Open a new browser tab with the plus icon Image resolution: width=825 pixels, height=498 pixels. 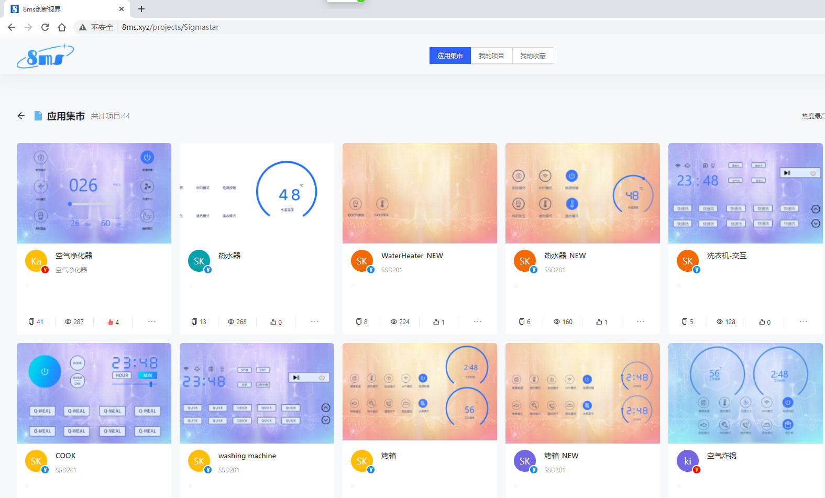pos(141,9)
